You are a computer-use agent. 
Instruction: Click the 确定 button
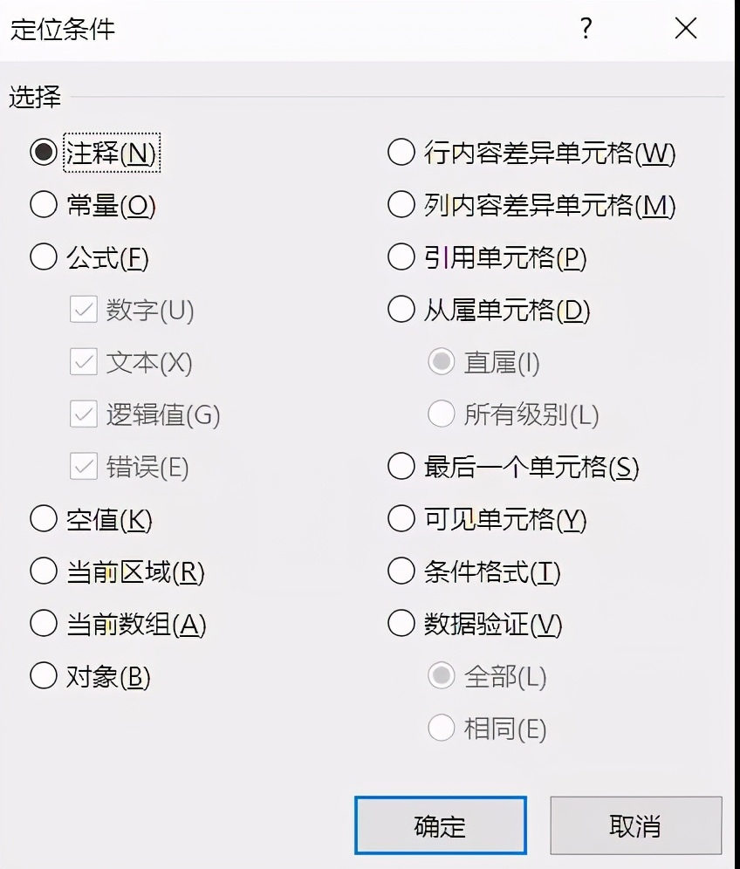coord(441,825)
